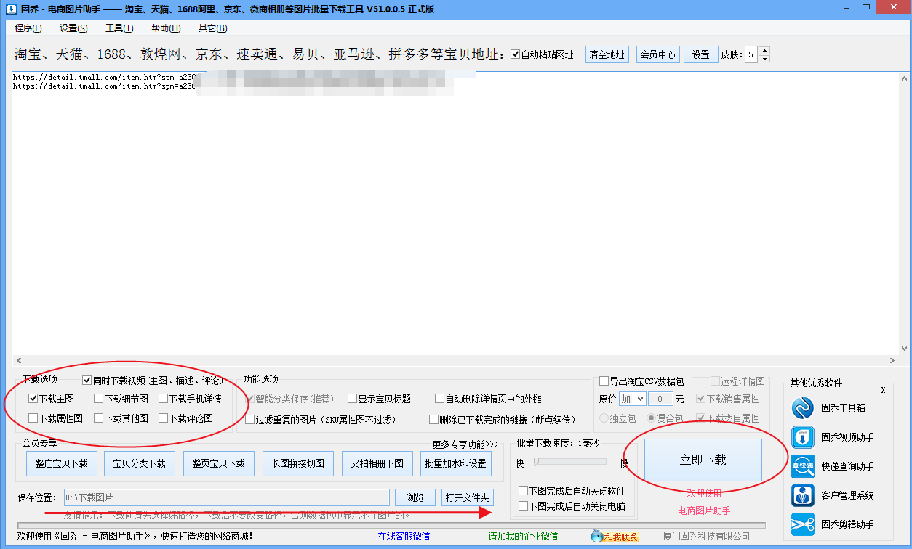Decrease the 皮肤 value with down arrow
912x549 pixels.
(x=764, y=58)
